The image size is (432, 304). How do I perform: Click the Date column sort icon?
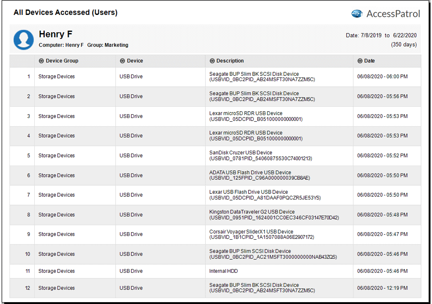click(x=360, y=61)
